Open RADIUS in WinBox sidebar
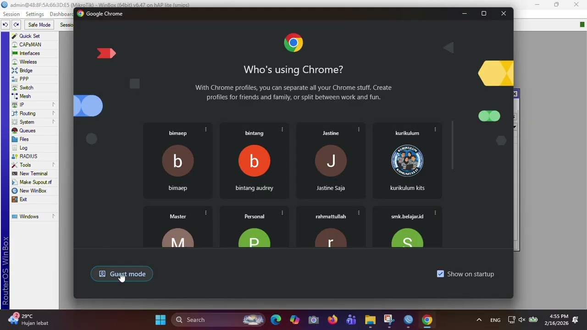The image size is (587, 330). 28,156
